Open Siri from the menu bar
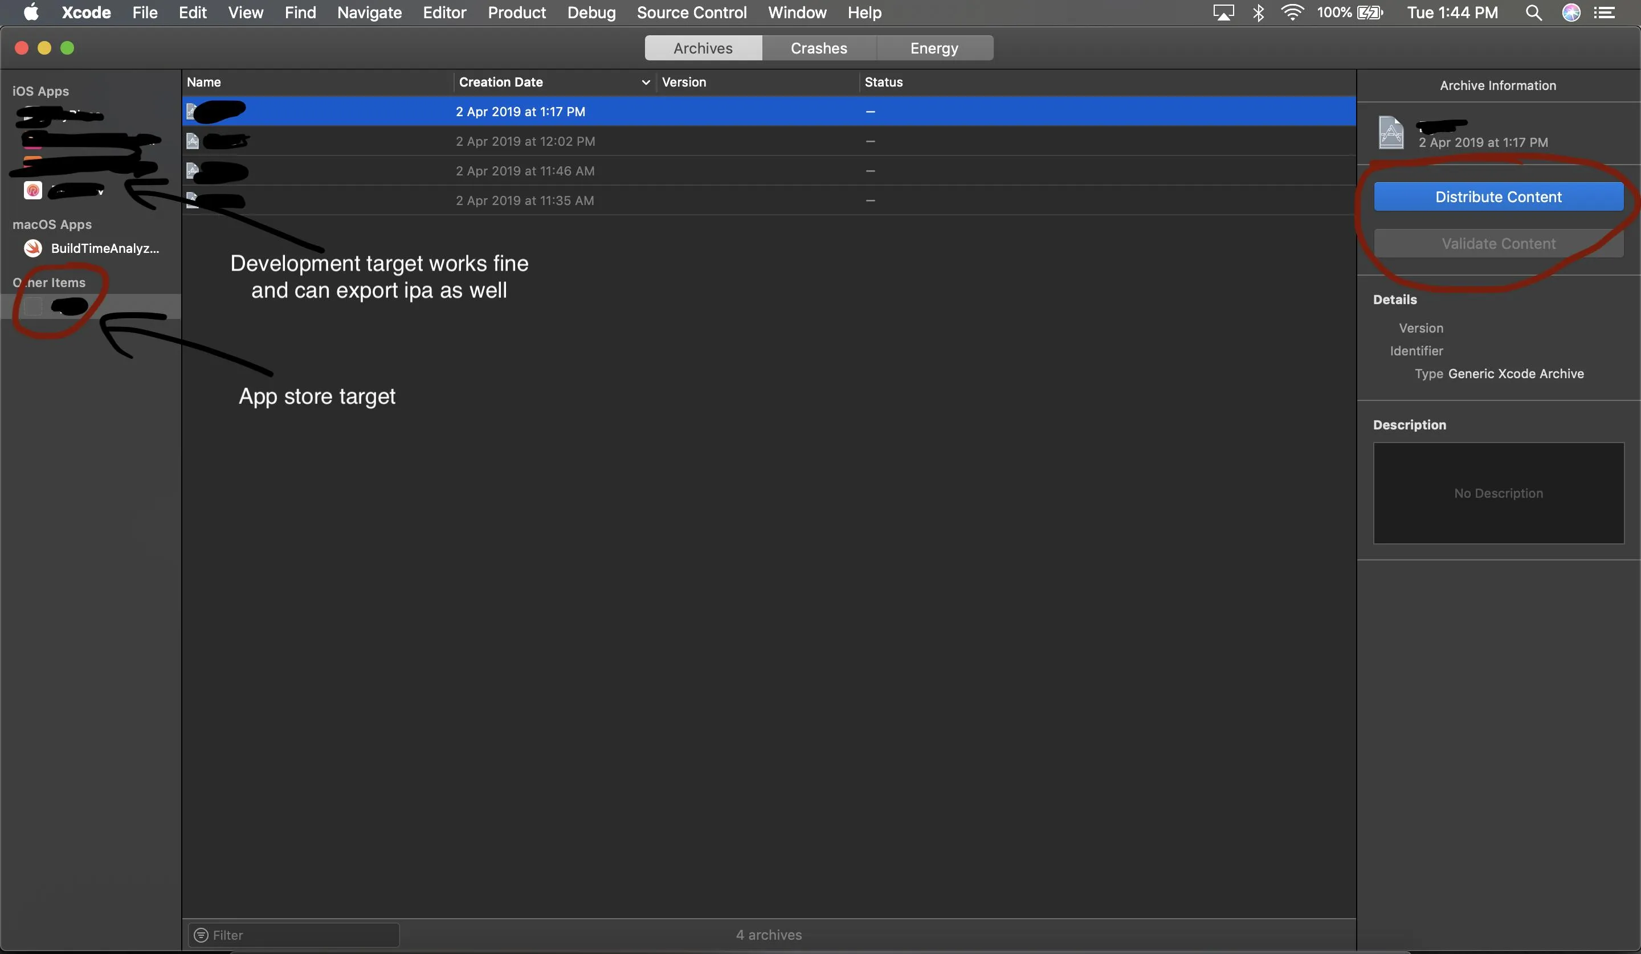This screenshot has height=954, width=1641. [x=1571, y=13]
